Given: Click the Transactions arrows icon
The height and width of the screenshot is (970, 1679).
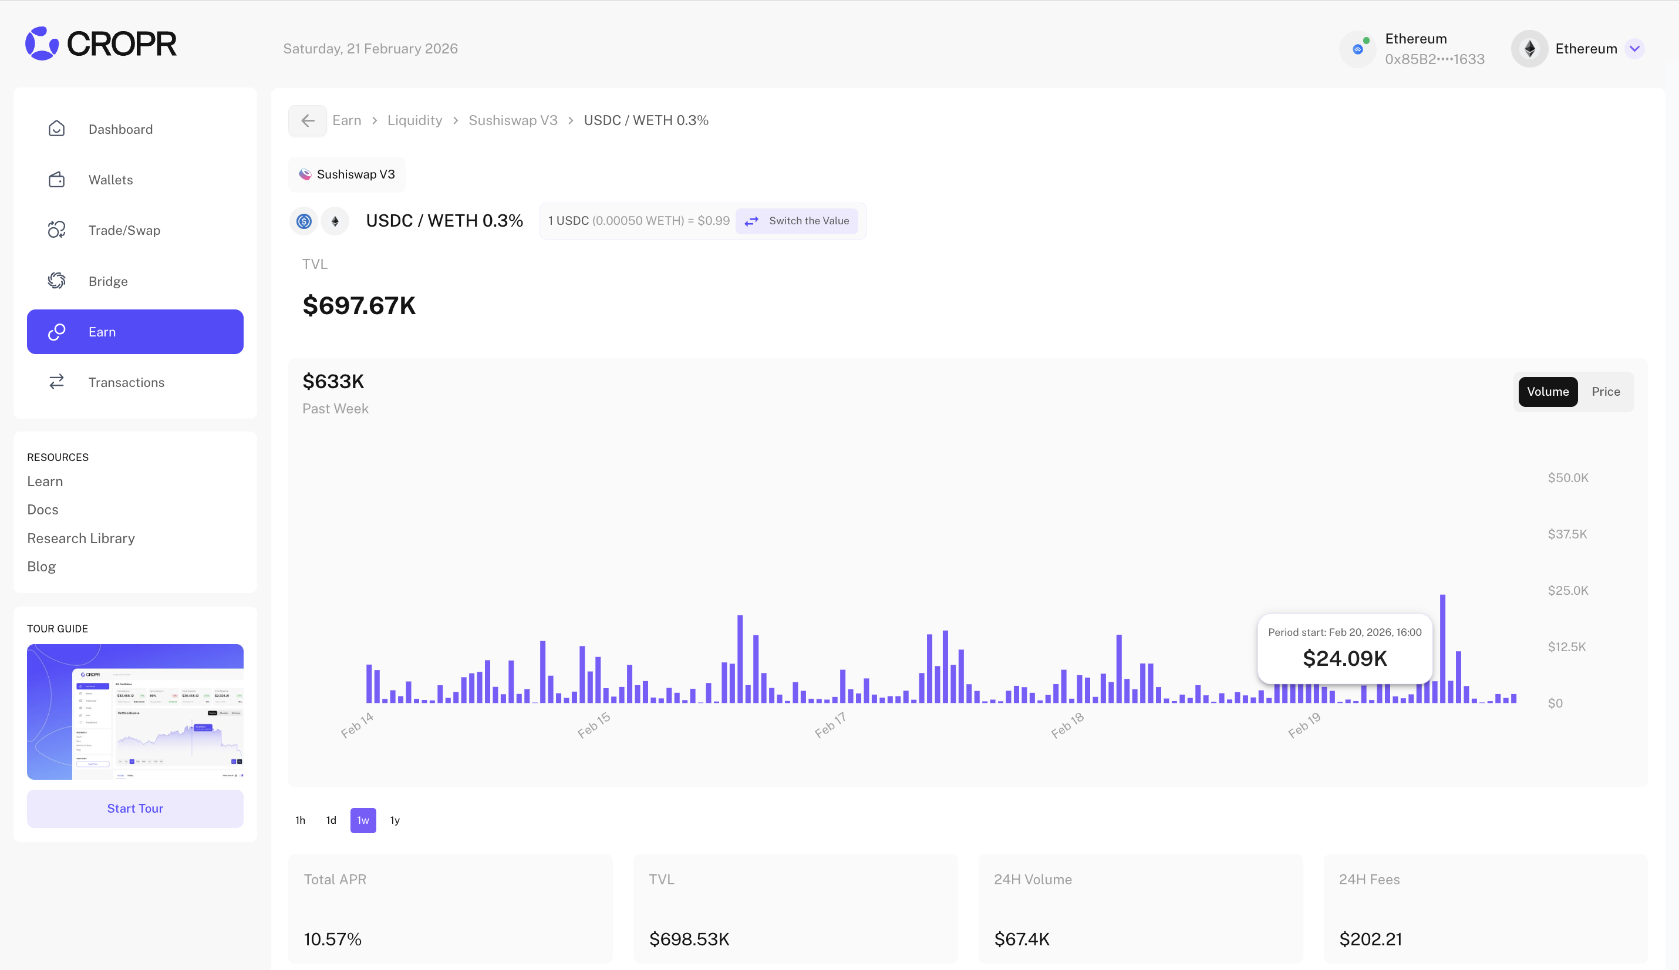Looking at the screenshot, I should coord(56,382).
